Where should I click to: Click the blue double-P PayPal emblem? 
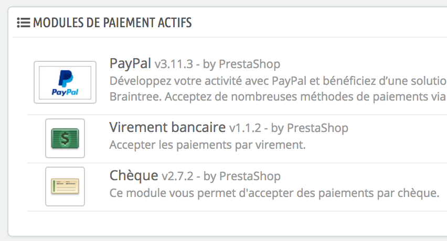coord(66,78)
